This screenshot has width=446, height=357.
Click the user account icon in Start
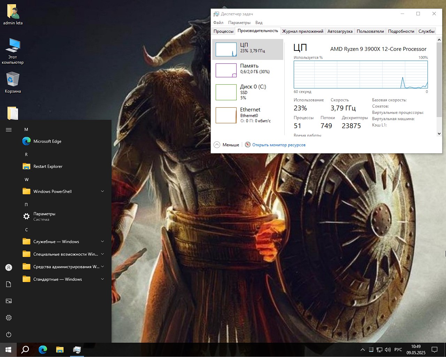9,267
